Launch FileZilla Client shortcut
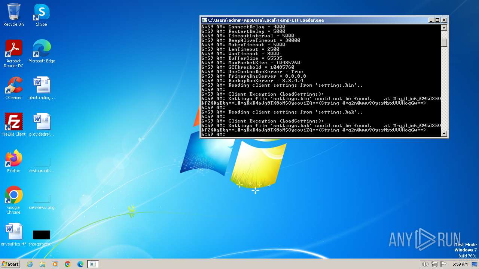Image resolution: width=479 pixels, height=269 pixels. pos(13,125)
